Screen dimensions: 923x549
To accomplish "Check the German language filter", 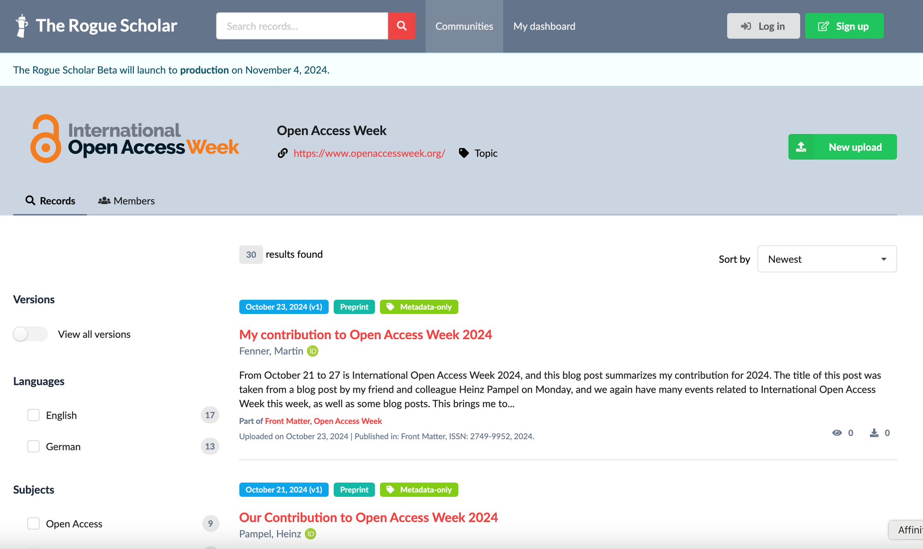I will (33, 447).
